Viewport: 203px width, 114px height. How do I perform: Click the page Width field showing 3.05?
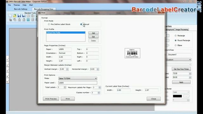pos(65,57)
